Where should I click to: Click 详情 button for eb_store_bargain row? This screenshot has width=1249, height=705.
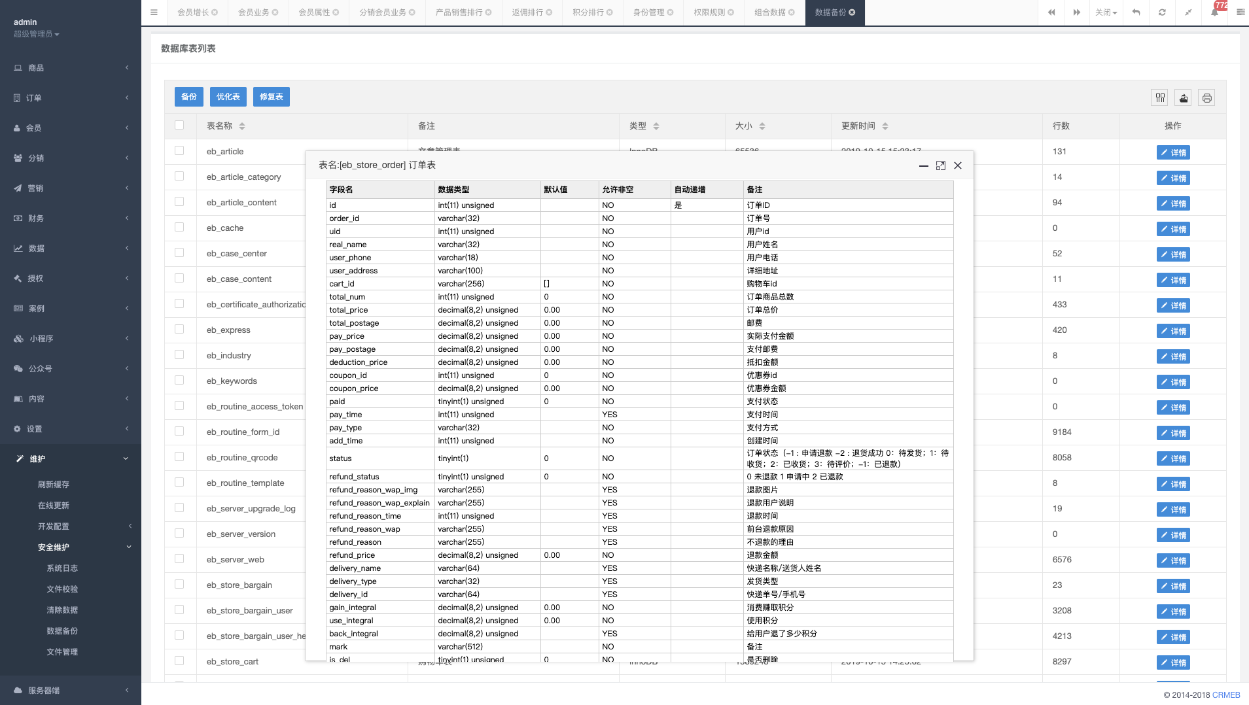click(x=1172, y=586)
